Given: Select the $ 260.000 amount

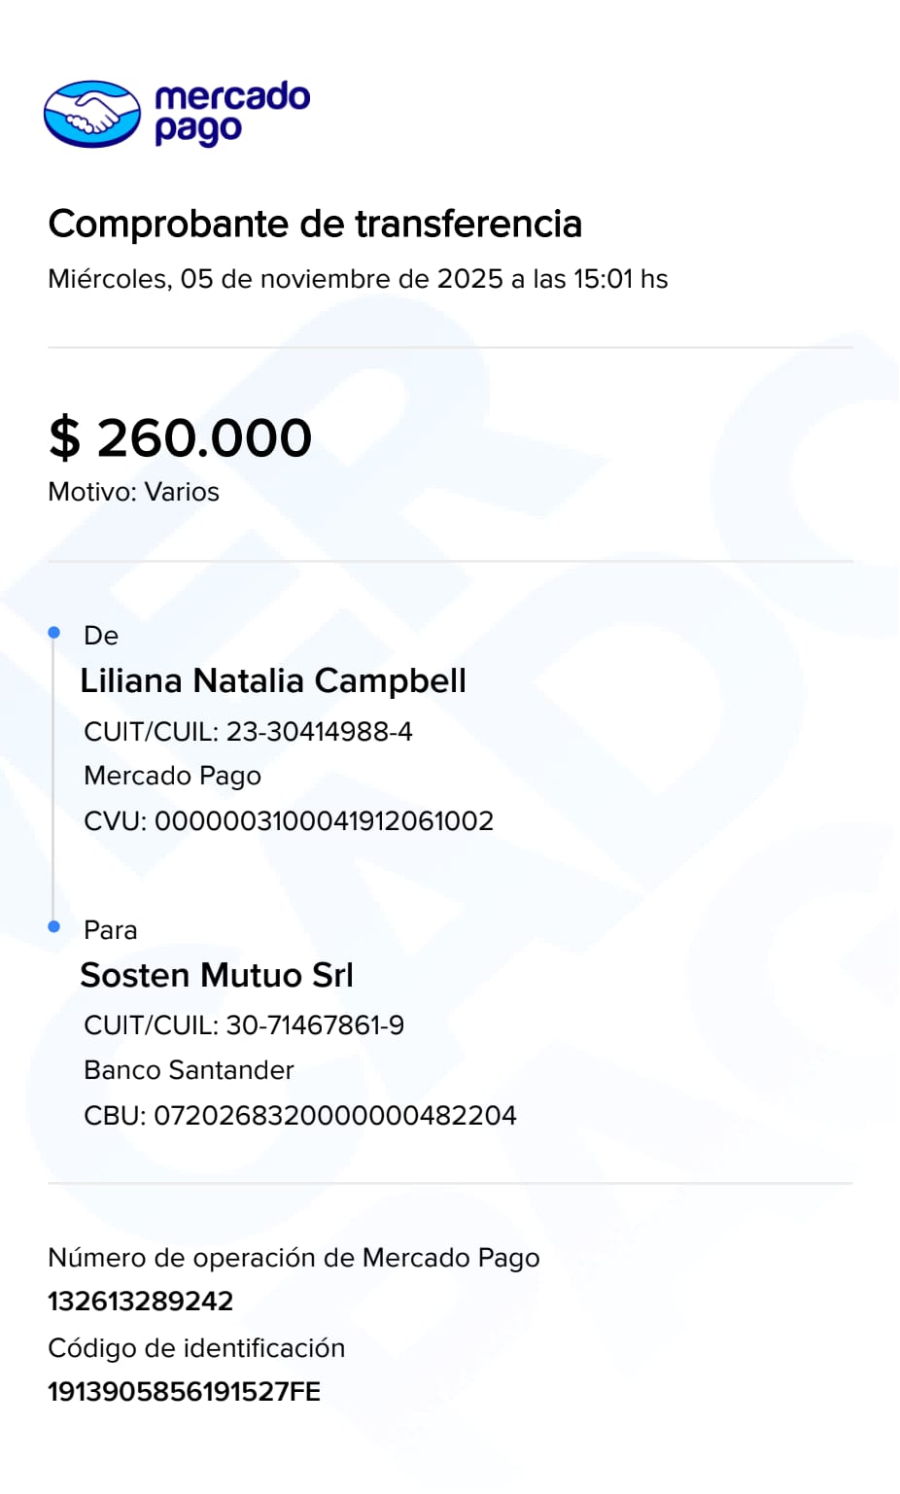Looking at the screenshot, I should coord(181,437).
